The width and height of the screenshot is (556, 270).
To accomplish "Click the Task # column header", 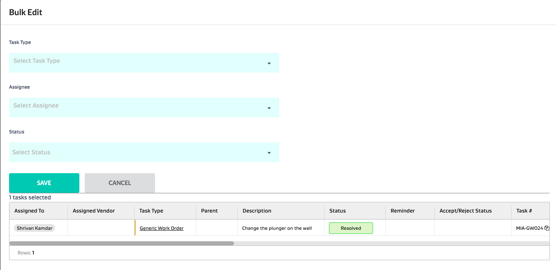I will point(524,211).
